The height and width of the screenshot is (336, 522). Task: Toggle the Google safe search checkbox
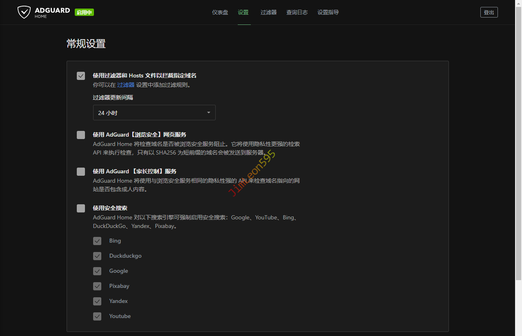(97, 271)
